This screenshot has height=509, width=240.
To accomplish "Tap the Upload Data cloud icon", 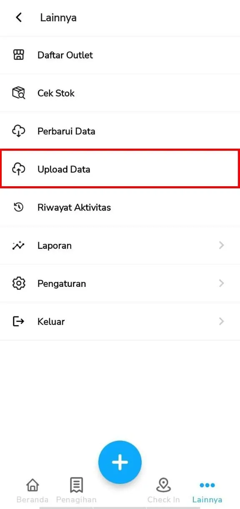I will 18,169.
